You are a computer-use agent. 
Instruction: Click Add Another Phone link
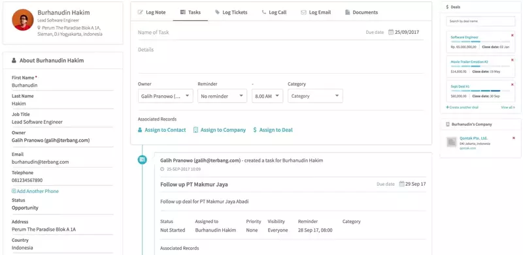click(x=35, y=191)
